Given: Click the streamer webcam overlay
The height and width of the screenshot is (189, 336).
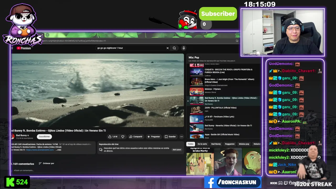Looking at the screenshot, I should [282, 32].
